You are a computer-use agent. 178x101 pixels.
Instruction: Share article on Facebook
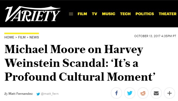pyautogui.click(x=117, y=93)
